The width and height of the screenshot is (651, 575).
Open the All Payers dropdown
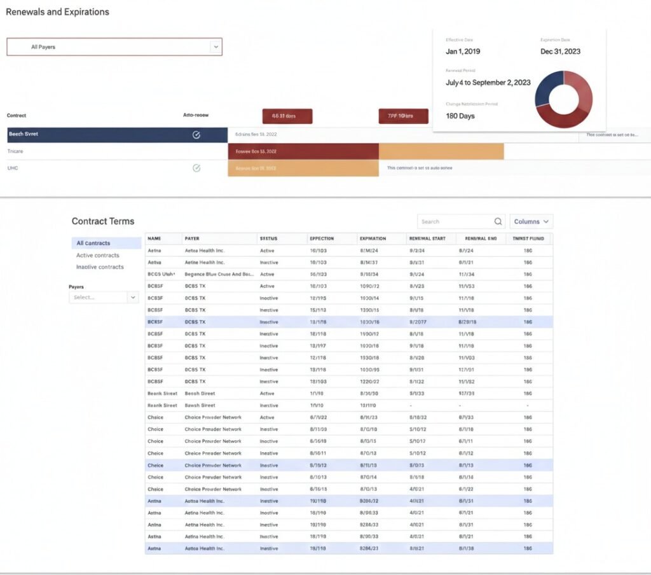tap(114, 47)
